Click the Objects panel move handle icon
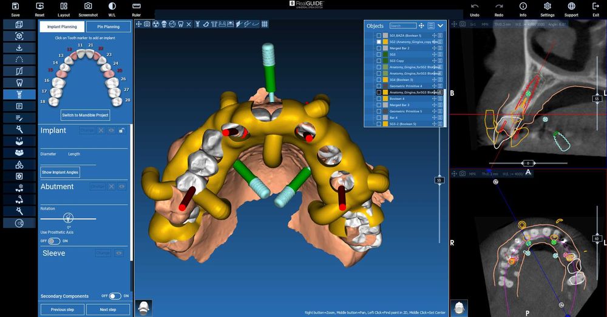This screenshot has width=607, height=317. coord(421,26)
